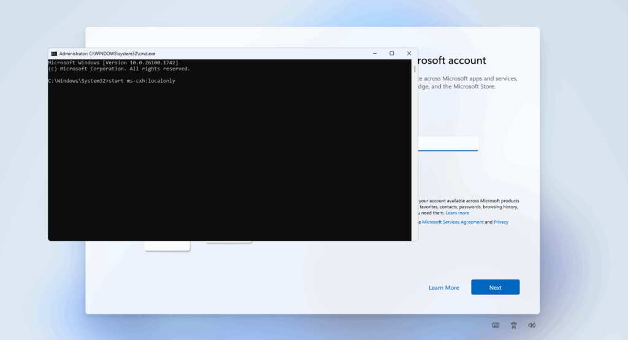Minimize the Command Prompt window
628x340 pixels.
pyautogui.click(x=375, y=53)
